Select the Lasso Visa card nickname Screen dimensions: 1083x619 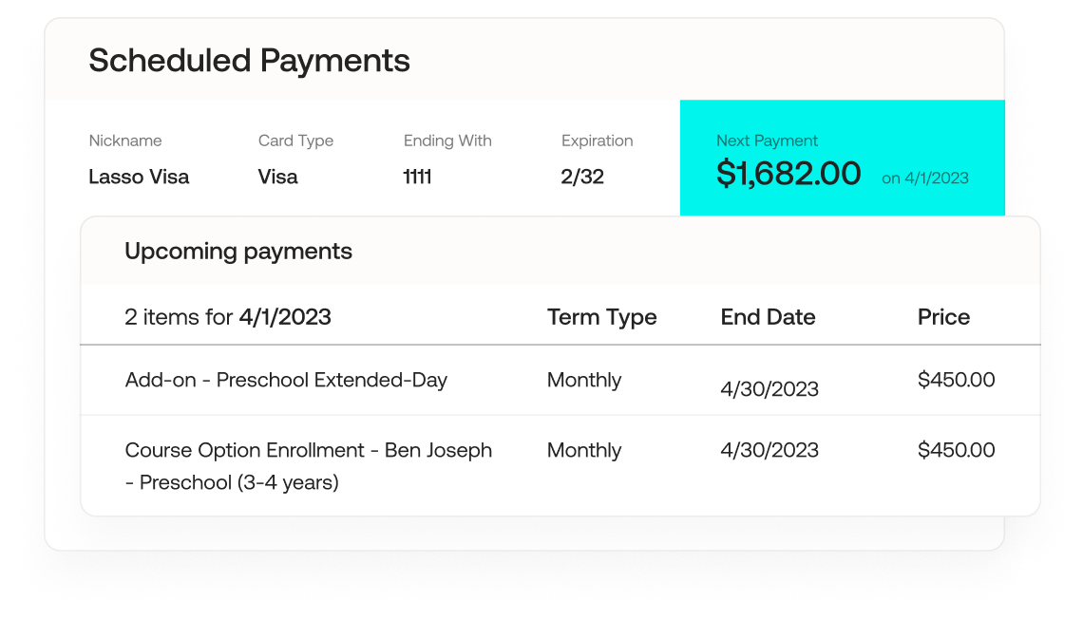click(x=139, y=177)
